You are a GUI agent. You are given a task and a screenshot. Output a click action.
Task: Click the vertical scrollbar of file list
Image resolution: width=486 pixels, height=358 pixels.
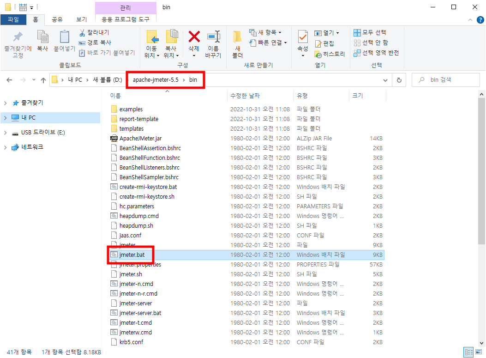(481, 171)
